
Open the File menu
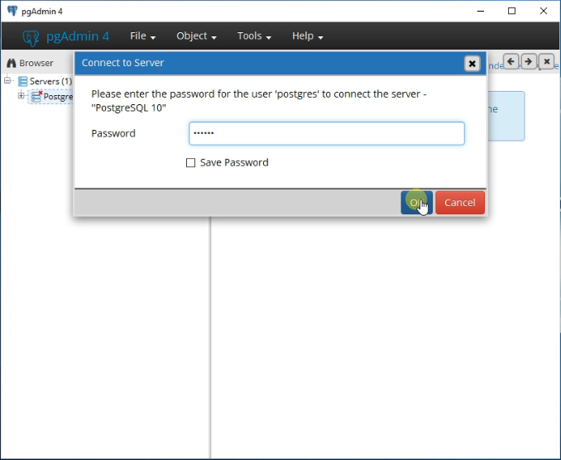(142, 36)
